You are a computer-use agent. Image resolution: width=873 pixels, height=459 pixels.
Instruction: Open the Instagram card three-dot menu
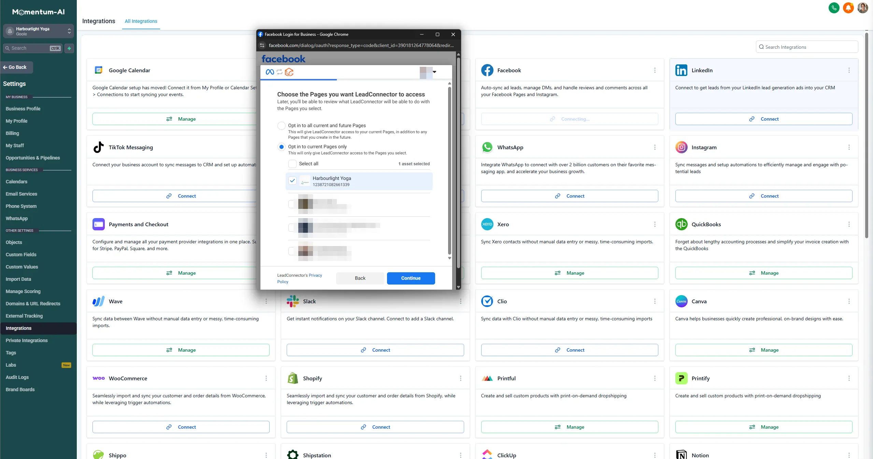[849, 147]
